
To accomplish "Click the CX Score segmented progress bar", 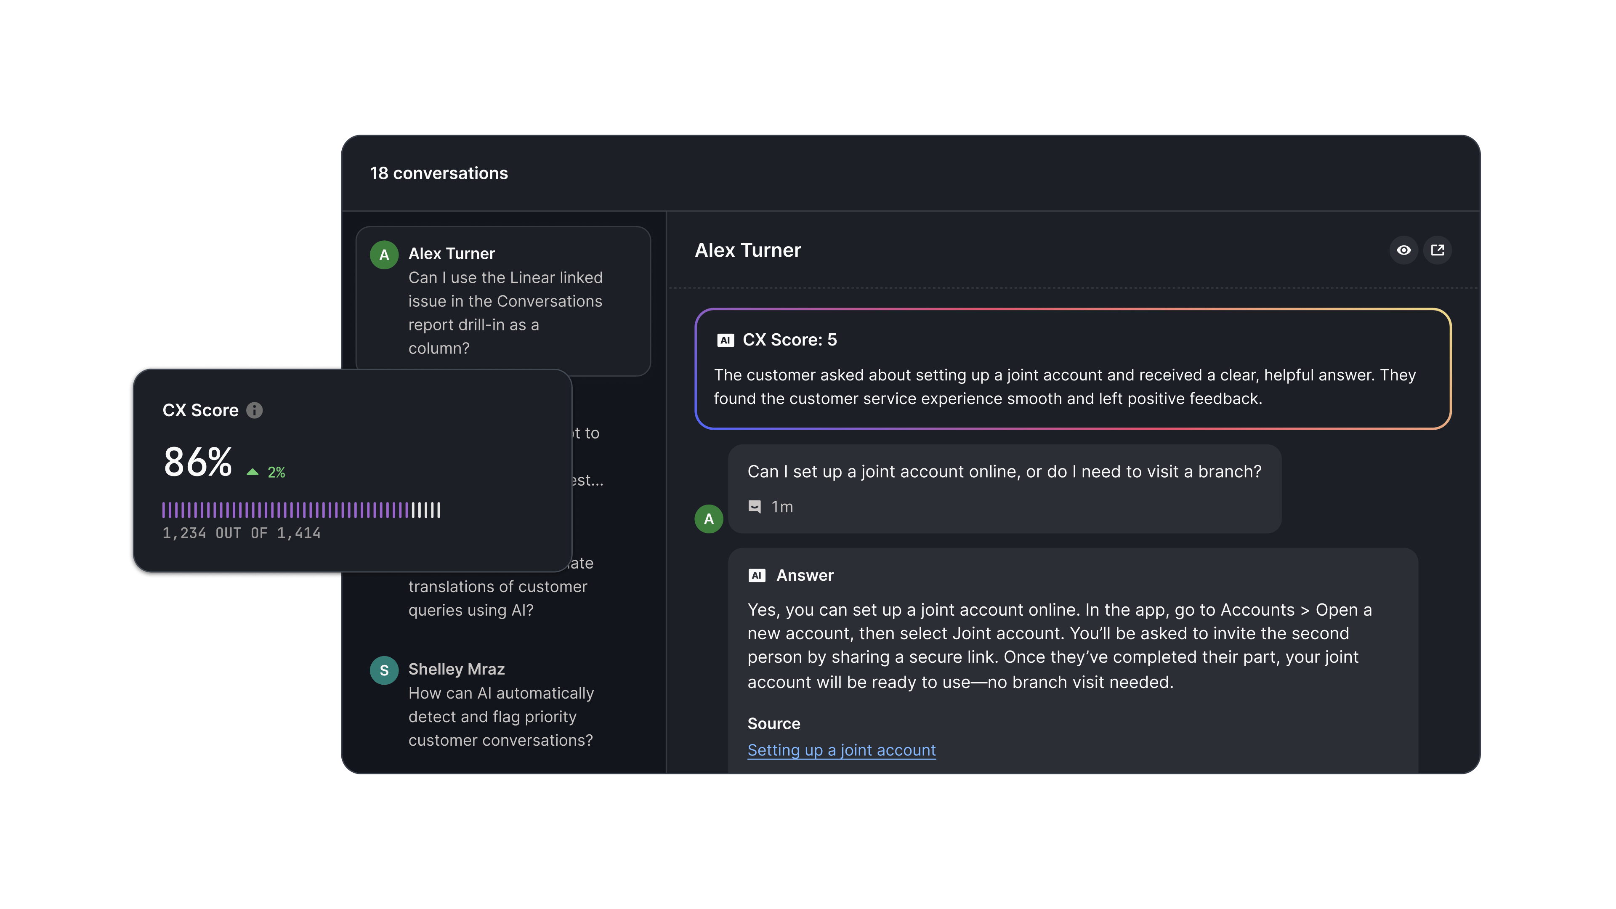I will click(x=301, y=510).
